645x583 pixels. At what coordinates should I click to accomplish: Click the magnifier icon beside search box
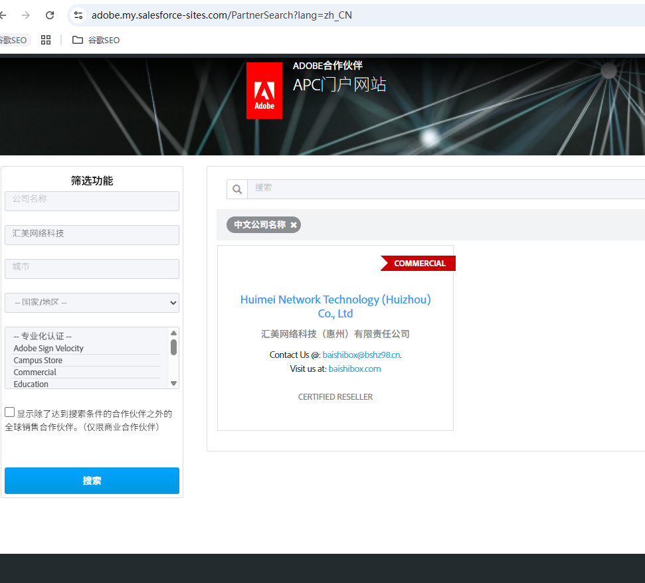(237, 189)
